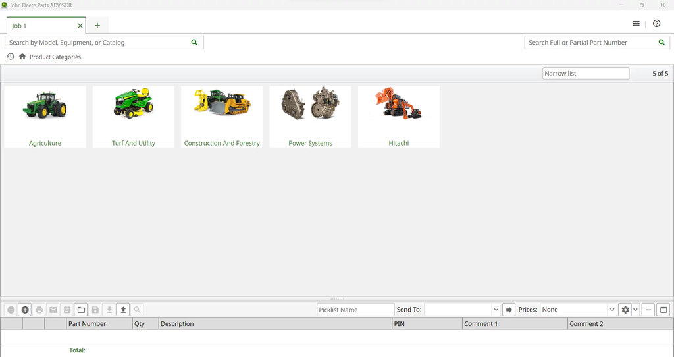
Task: Click the upload picklist arrow icon
Action: 123,310
